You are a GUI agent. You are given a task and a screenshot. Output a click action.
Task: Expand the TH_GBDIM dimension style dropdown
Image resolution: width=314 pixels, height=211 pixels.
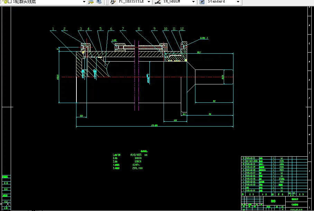(x=193, y=2)
